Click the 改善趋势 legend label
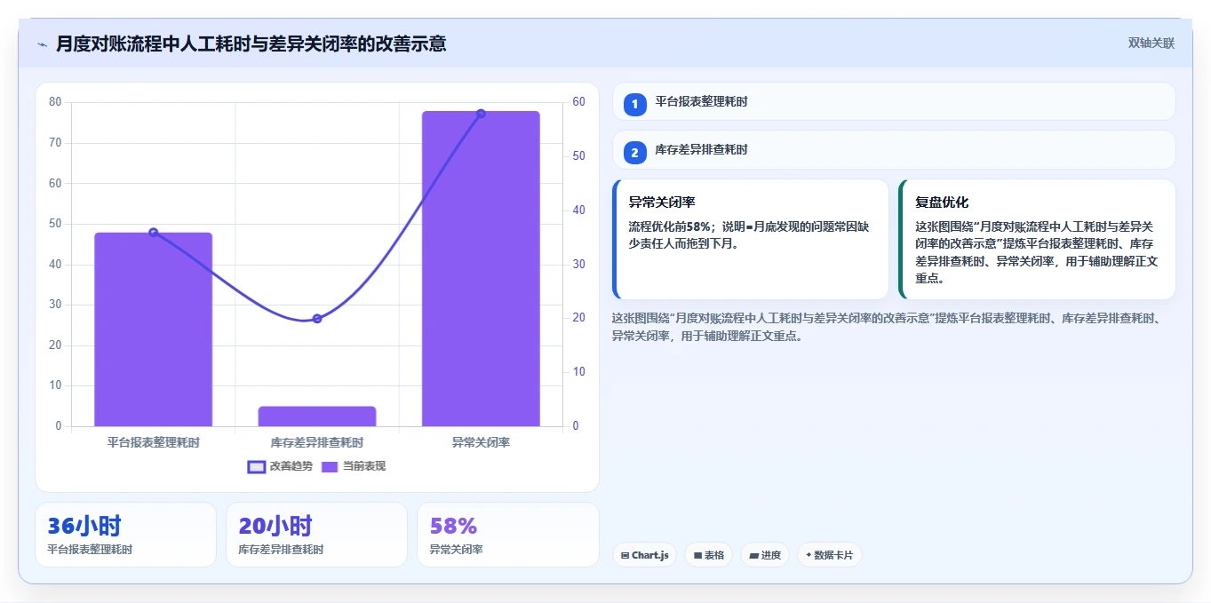 tap(291, 466)
